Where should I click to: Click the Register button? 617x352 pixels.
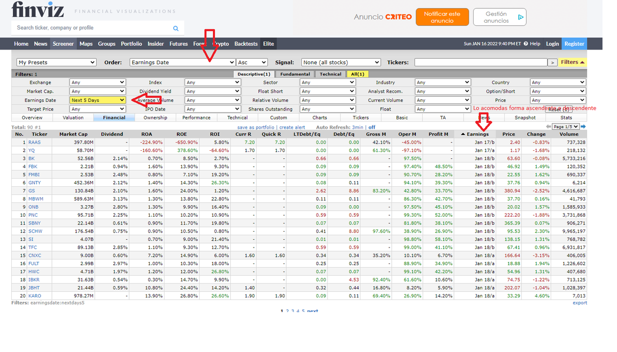[x=574, y=44]
